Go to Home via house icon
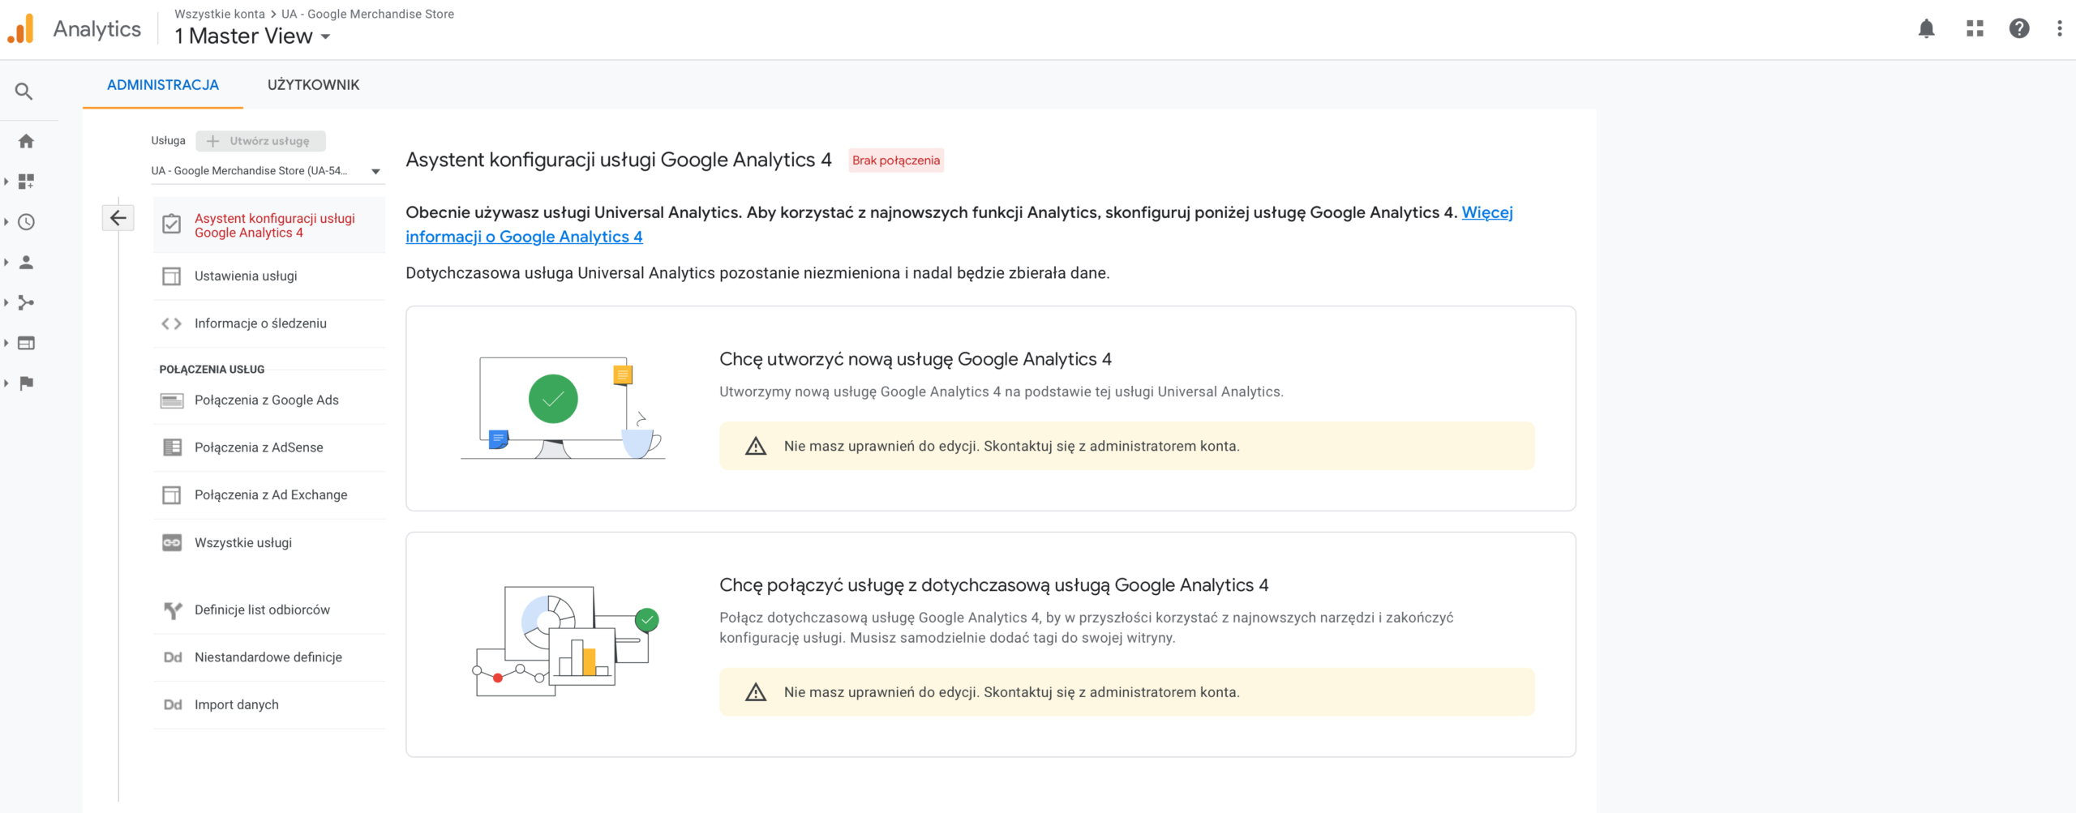This screenshot has height=813, width=2076. pyautogui.click(x=26, y=141)
